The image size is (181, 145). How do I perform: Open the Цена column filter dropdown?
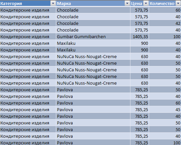click(x=146, y=3)
